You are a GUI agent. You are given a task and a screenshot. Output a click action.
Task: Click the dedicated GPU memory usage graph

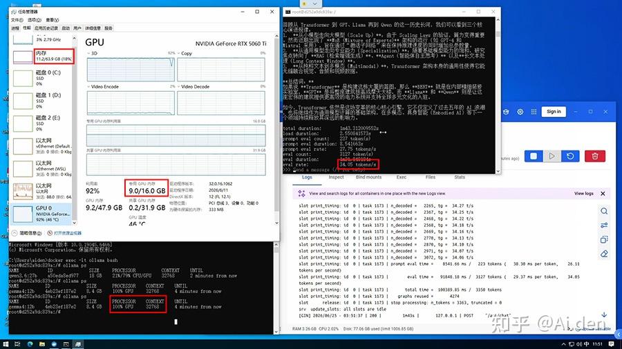[x=176, y=135]
